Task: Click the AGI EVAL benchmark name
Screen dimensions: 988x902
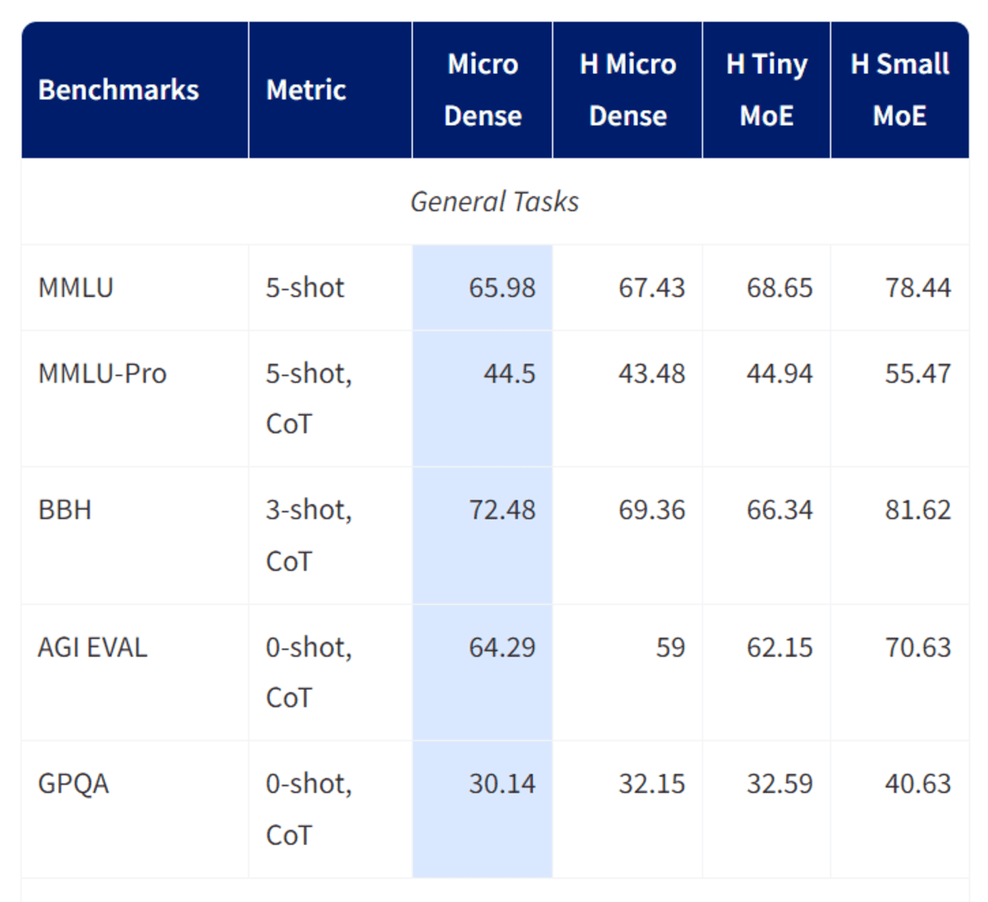Action: pos(93,648)
